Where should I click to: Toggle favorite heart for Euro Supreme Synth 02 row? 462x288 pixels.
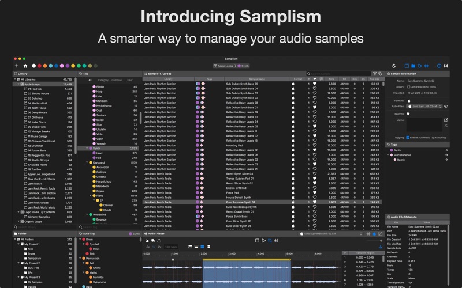tap(315, 202)
